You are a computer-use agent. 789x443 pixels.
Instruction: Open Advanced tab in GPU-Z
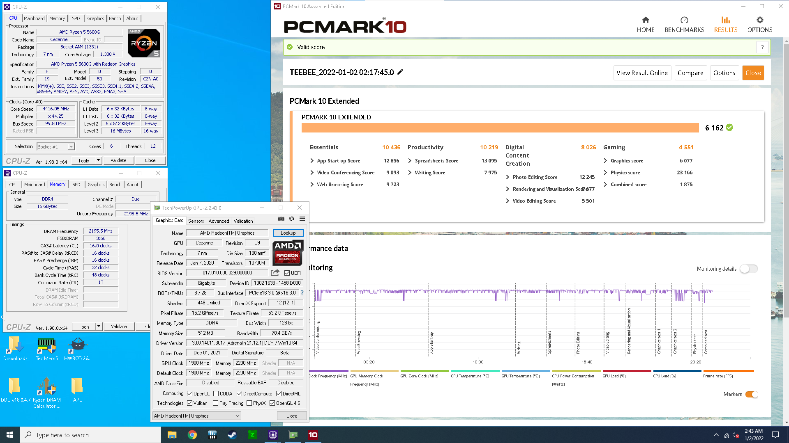click(x=219, y=221)
